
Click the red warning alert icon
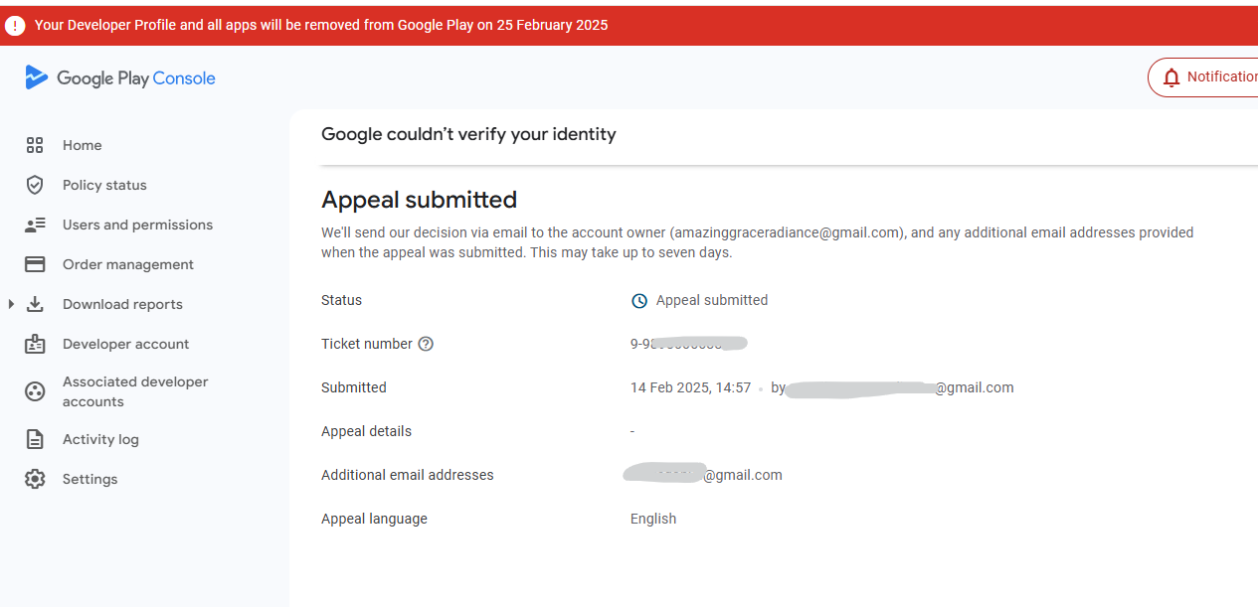click(x=15, y=25)
